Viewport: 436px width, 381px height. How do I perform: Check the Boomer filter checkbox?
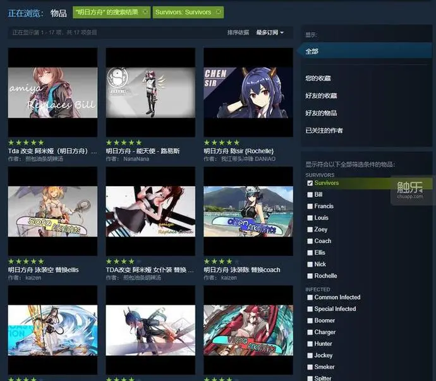pyautogui.click(x=310, y=321)
